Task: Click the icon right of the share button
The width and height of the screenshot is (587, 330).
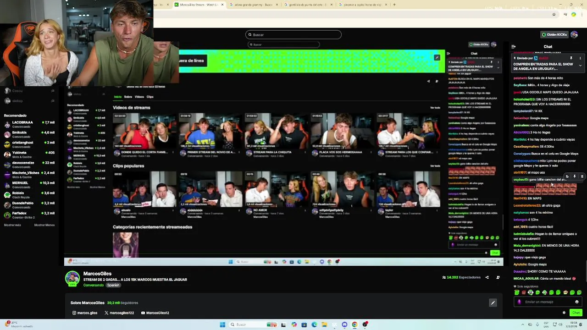Action: pos(498,277)
